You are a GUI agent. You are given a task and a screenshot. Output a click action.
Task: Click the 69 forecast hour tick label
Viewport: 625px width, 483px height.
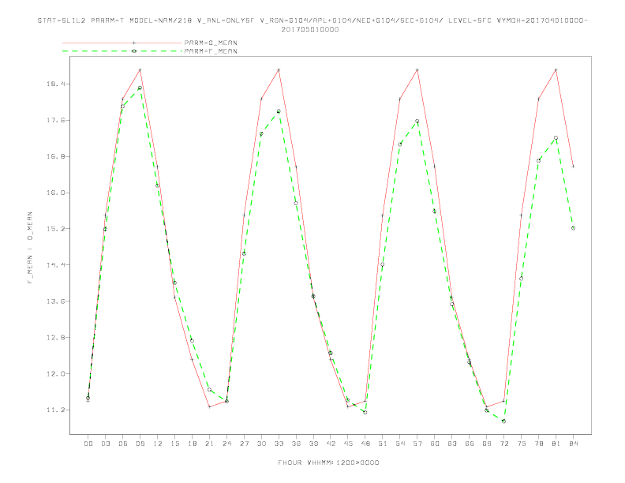coord(487,444)
